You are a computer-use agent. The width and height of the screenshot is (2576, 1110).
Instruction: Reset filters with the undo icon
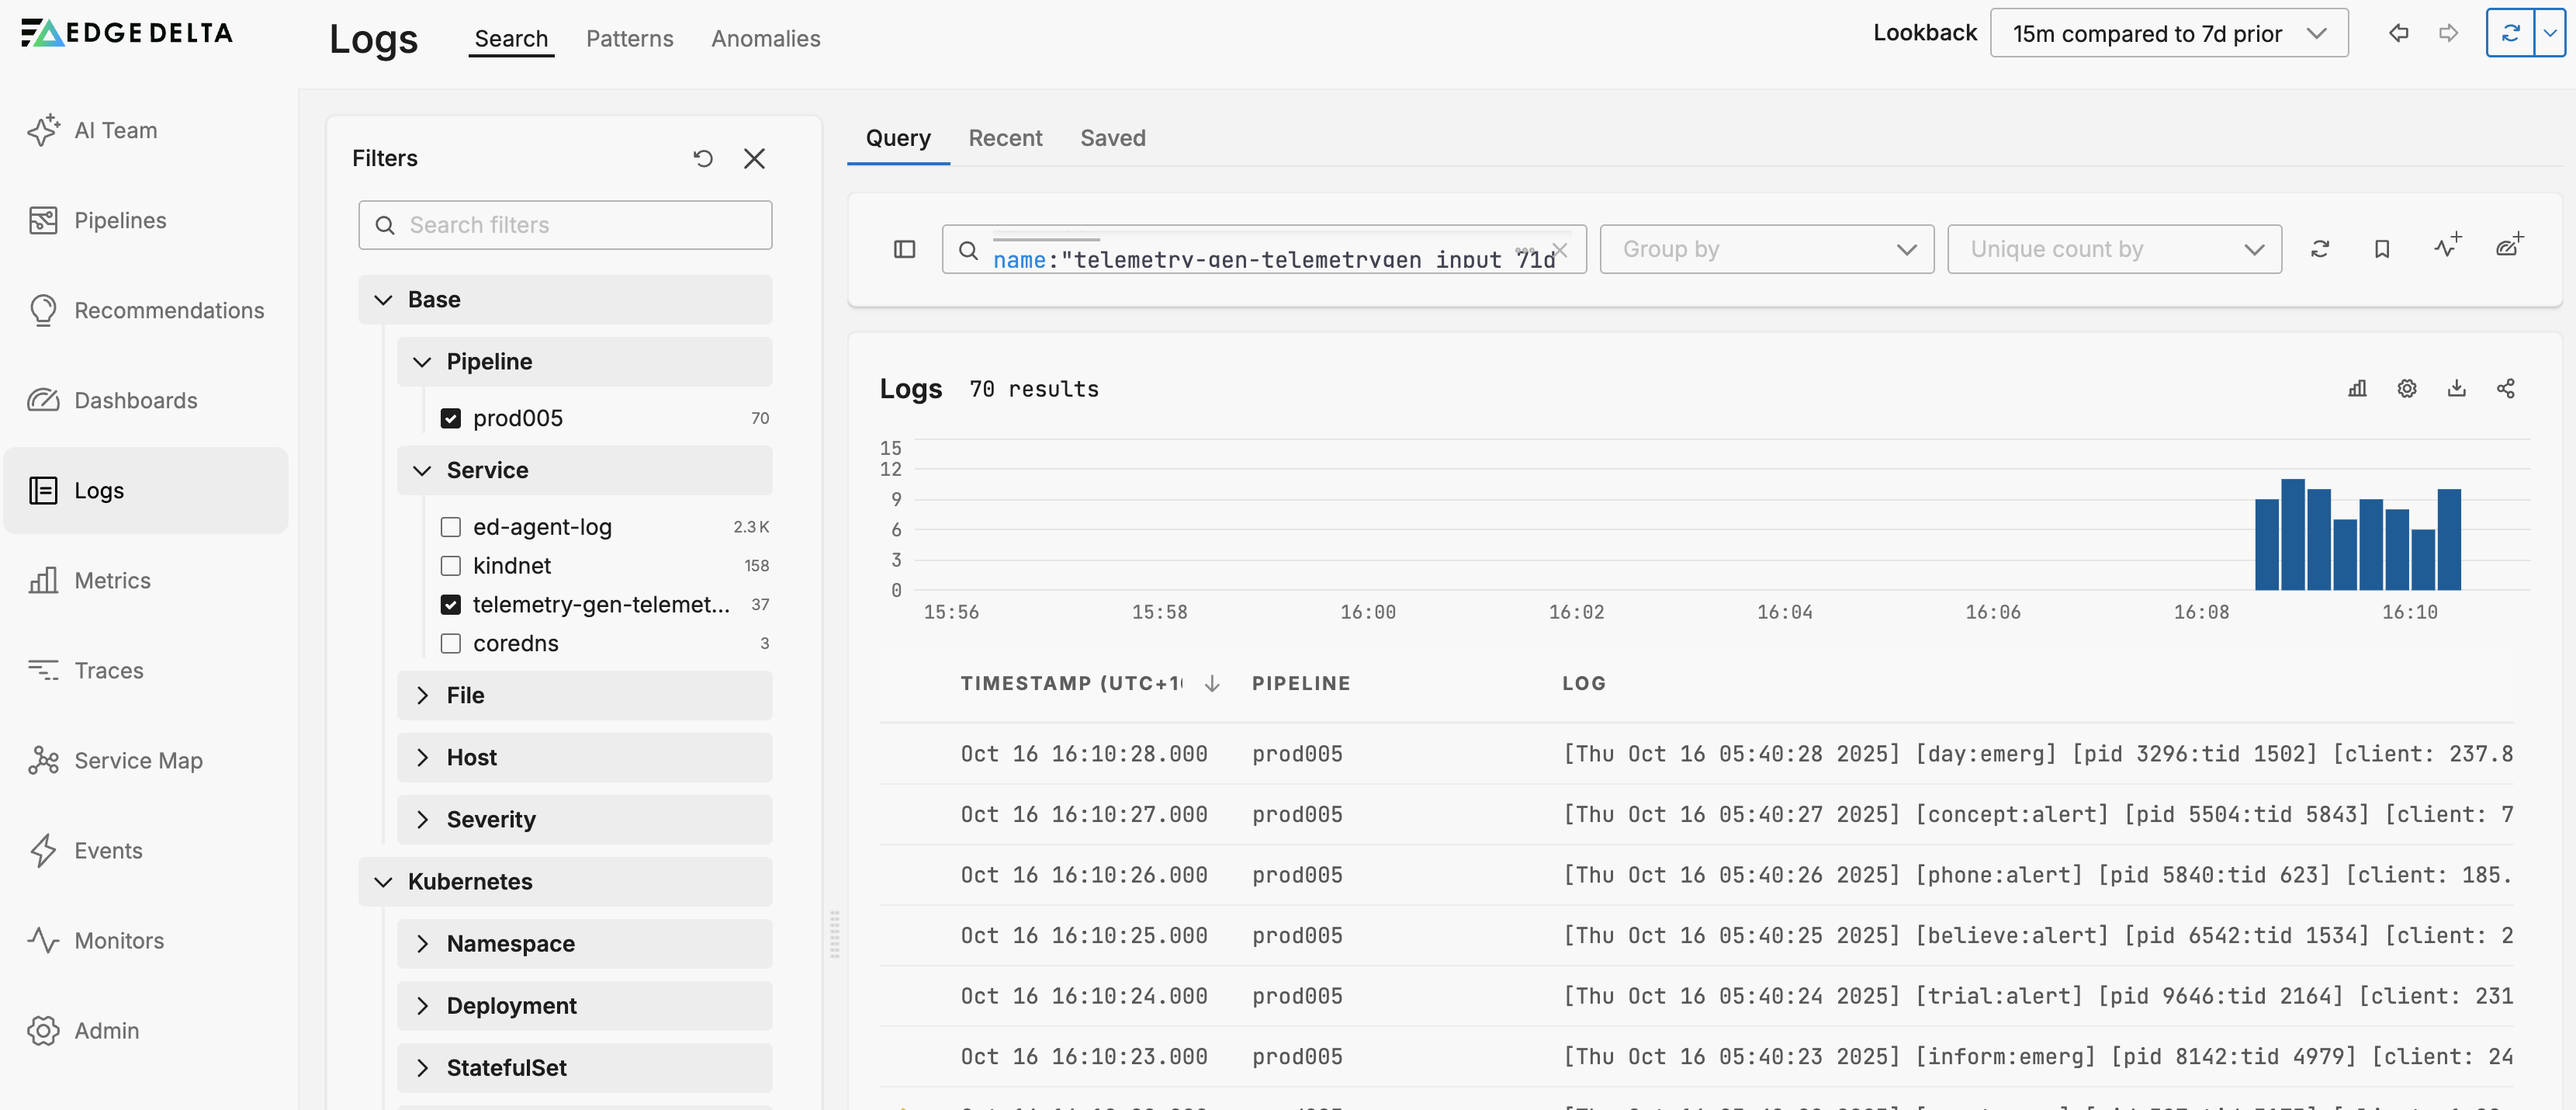pos(703,158)
